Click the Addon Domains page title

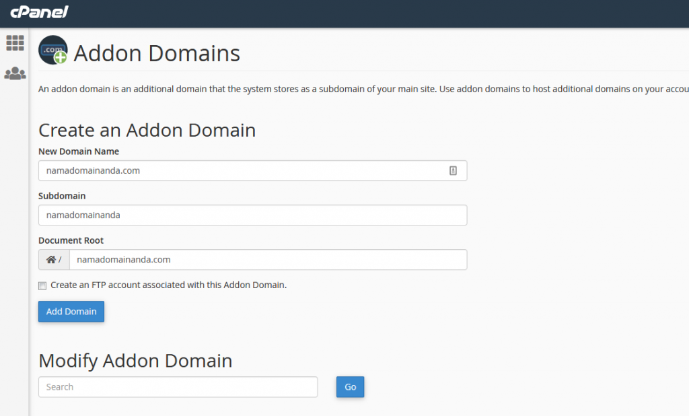pyautogui.click(x=158, y=53)
